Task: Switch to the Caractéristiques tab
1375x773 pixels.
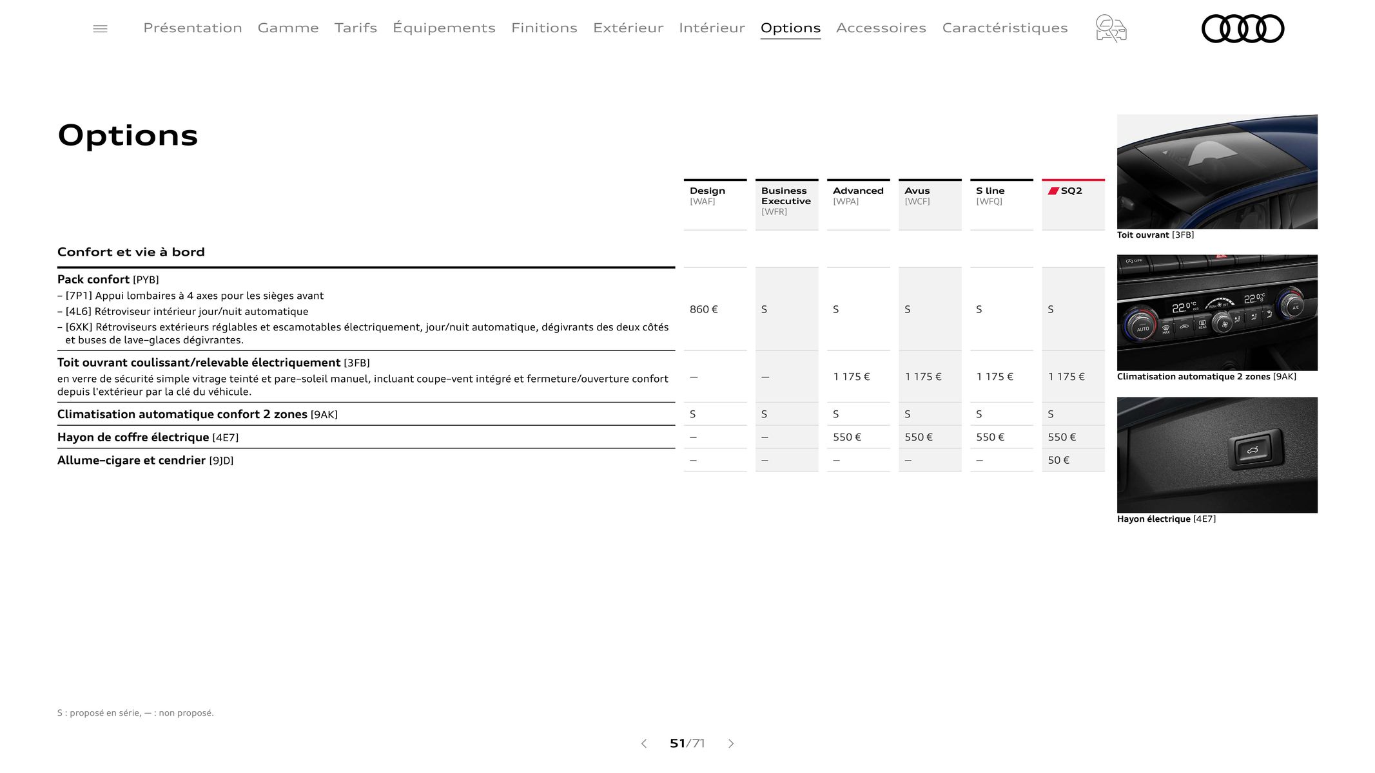Action: (x=1005, y=28)
